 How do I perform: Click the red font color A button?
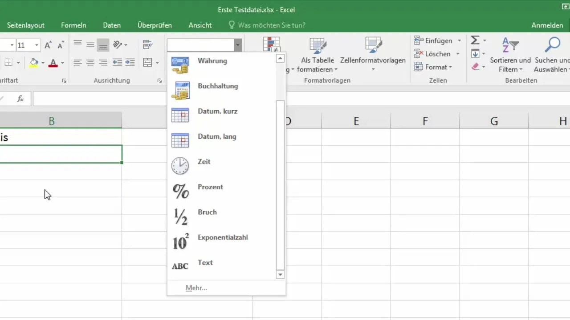[x=53, y=63]
